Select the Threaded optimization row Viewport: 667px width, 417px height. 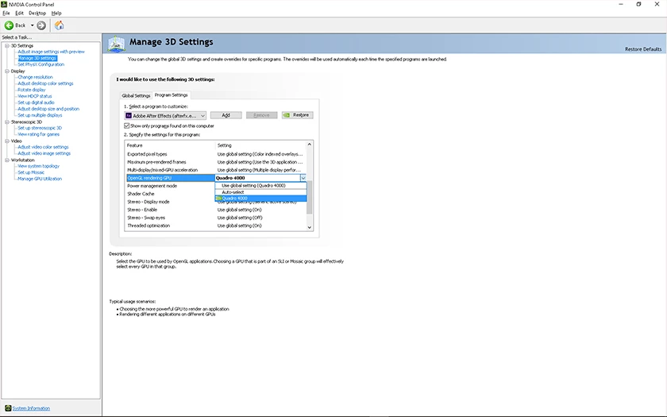point(216,226)
